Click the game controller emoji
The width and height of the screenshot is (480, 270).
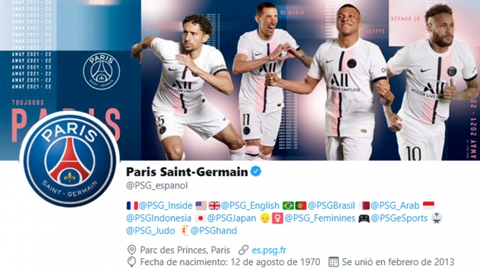click(x=364, y=218)
